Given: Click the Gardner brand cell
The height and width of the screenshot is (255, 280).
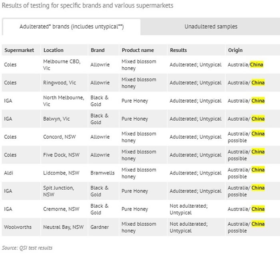Looking at the screenshot, I should tap(100, 227).
